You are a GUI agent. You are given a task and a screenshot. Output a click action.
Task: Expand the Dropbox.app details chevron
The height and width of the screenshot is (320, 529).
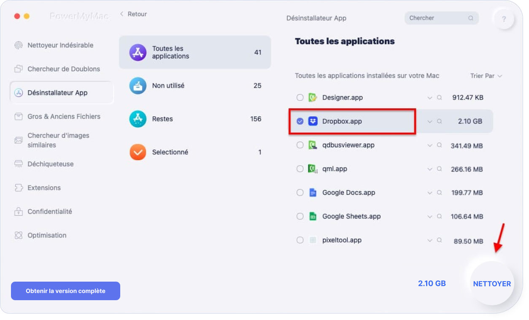(x=430, y=121)
